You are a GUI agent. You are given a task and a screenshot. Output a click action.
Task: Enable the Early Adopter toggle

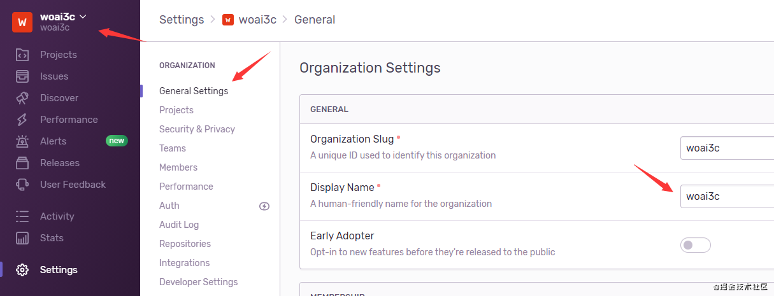point(695,244)
